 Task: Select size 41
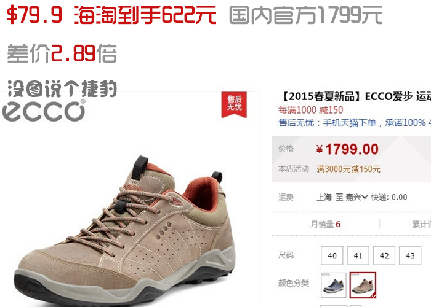(358, 255)
